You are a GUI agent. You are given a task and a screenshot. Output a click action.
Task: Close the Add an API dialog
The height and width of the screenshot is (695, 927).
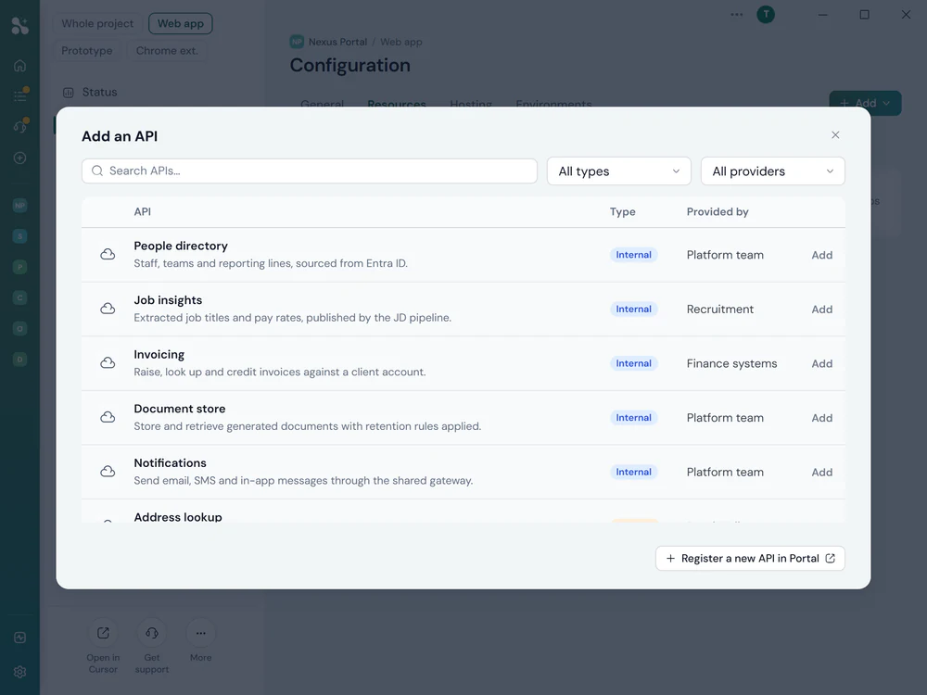835,134
